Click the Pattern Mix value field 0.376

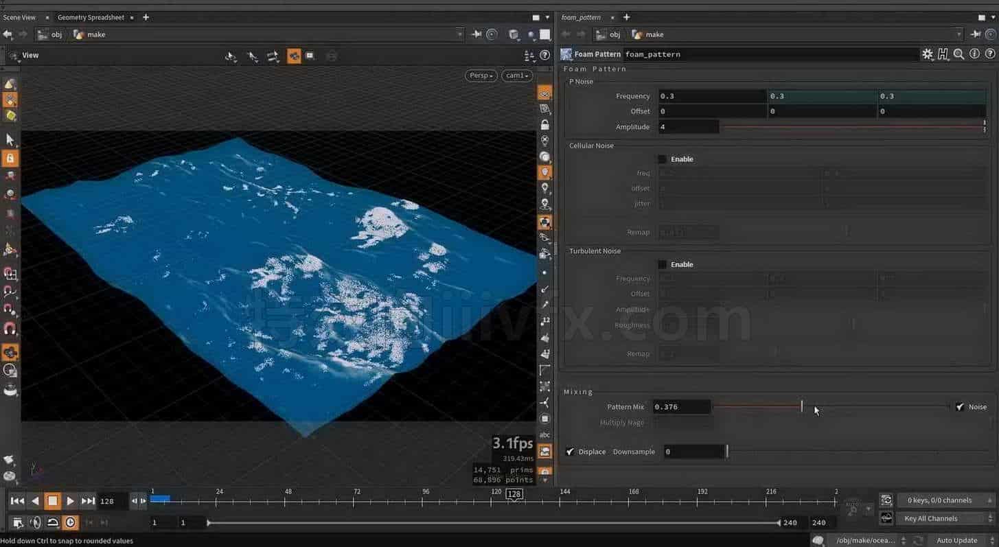(681, 407)
